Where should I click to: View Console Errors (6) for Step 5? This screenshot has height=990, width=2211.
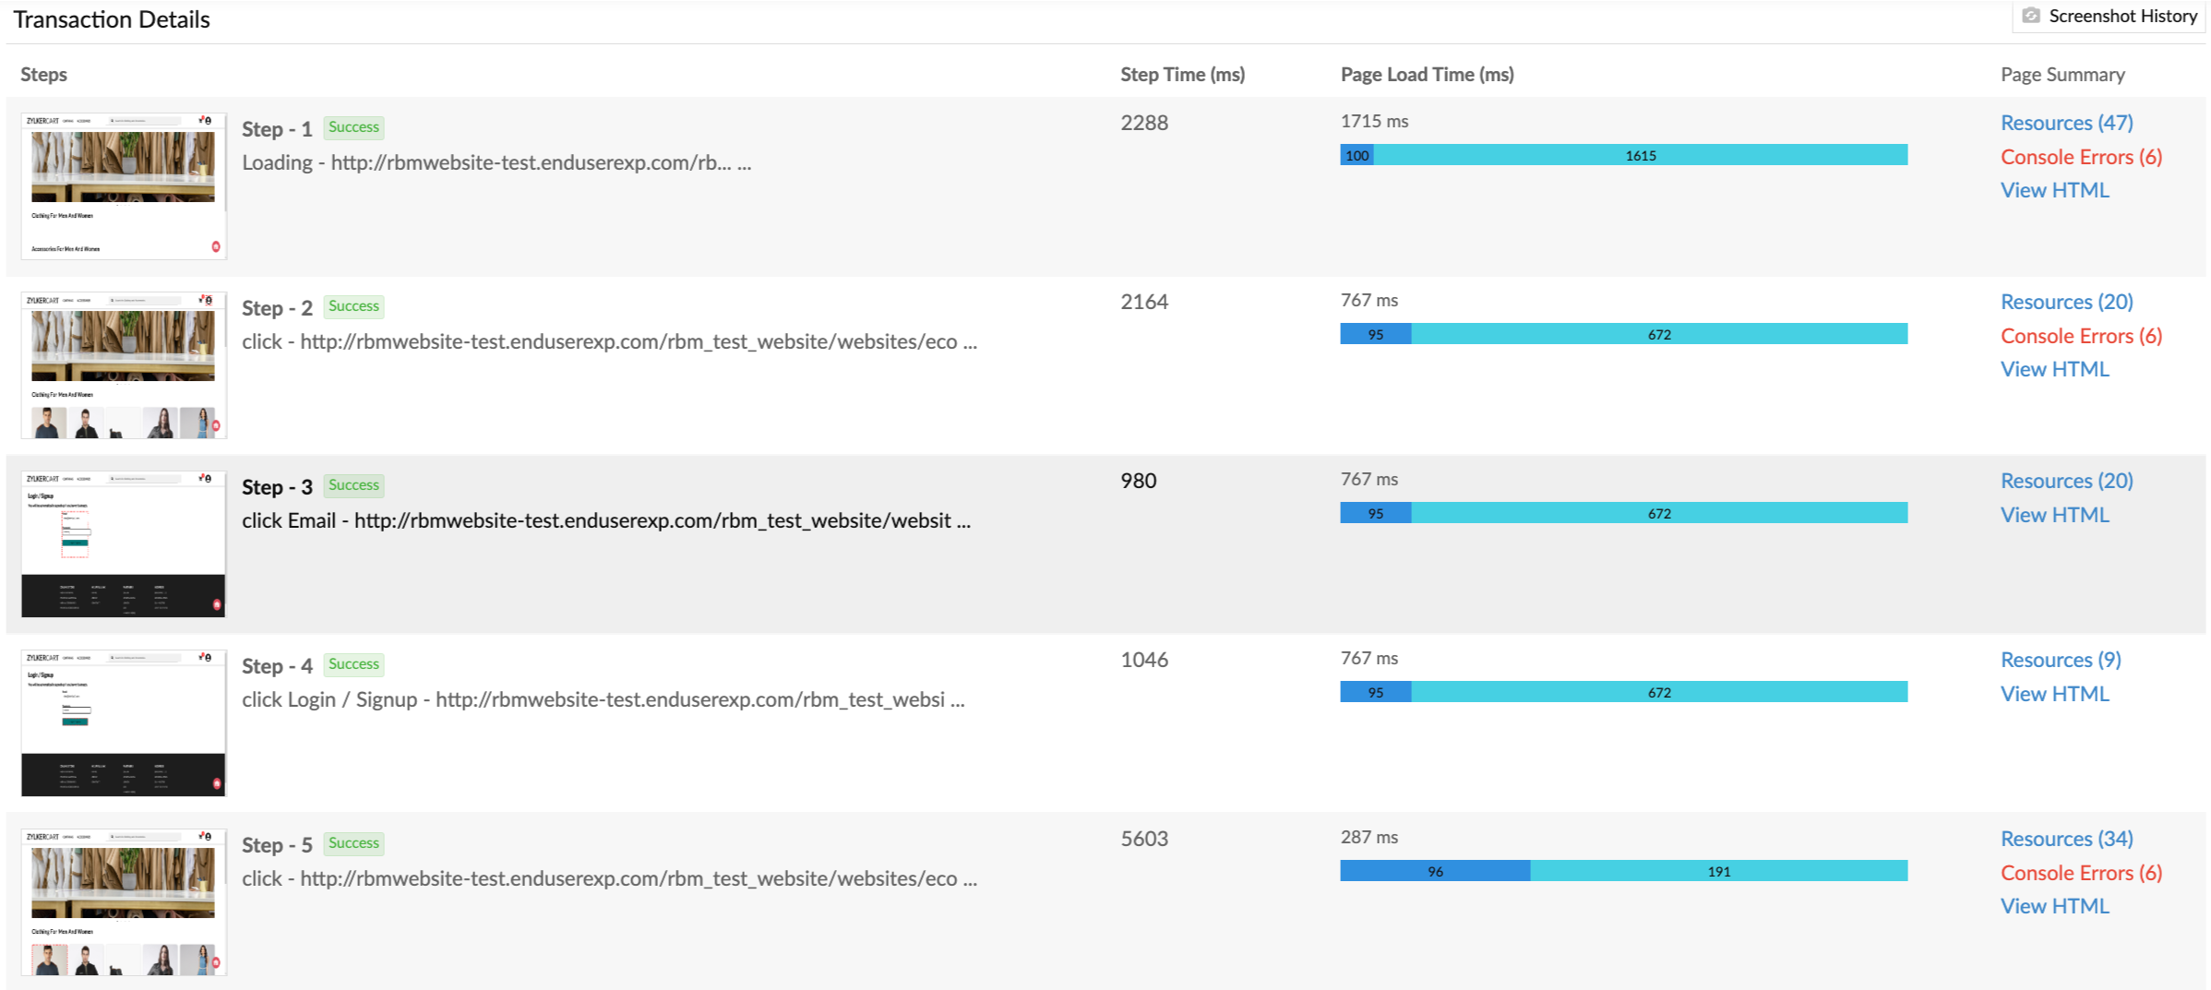pos(2081,873)
